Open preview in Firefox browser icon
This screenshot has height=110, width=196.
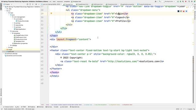[x=184, y=11]
